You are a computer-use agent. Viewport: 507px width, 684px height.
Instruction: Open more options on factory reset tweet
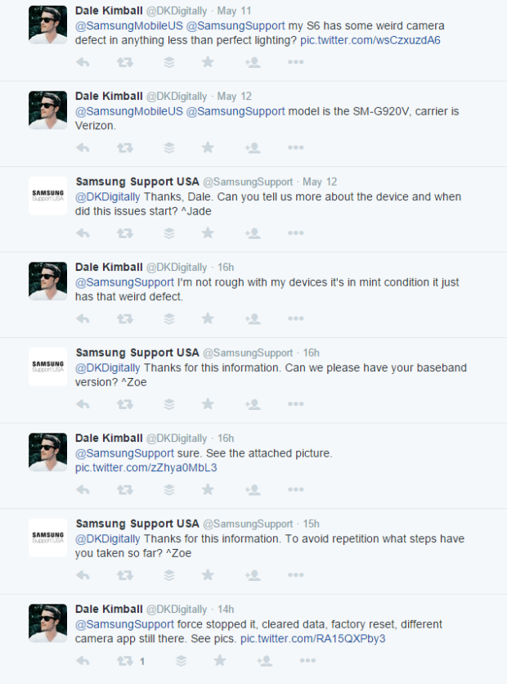click(x=307, y=660)
